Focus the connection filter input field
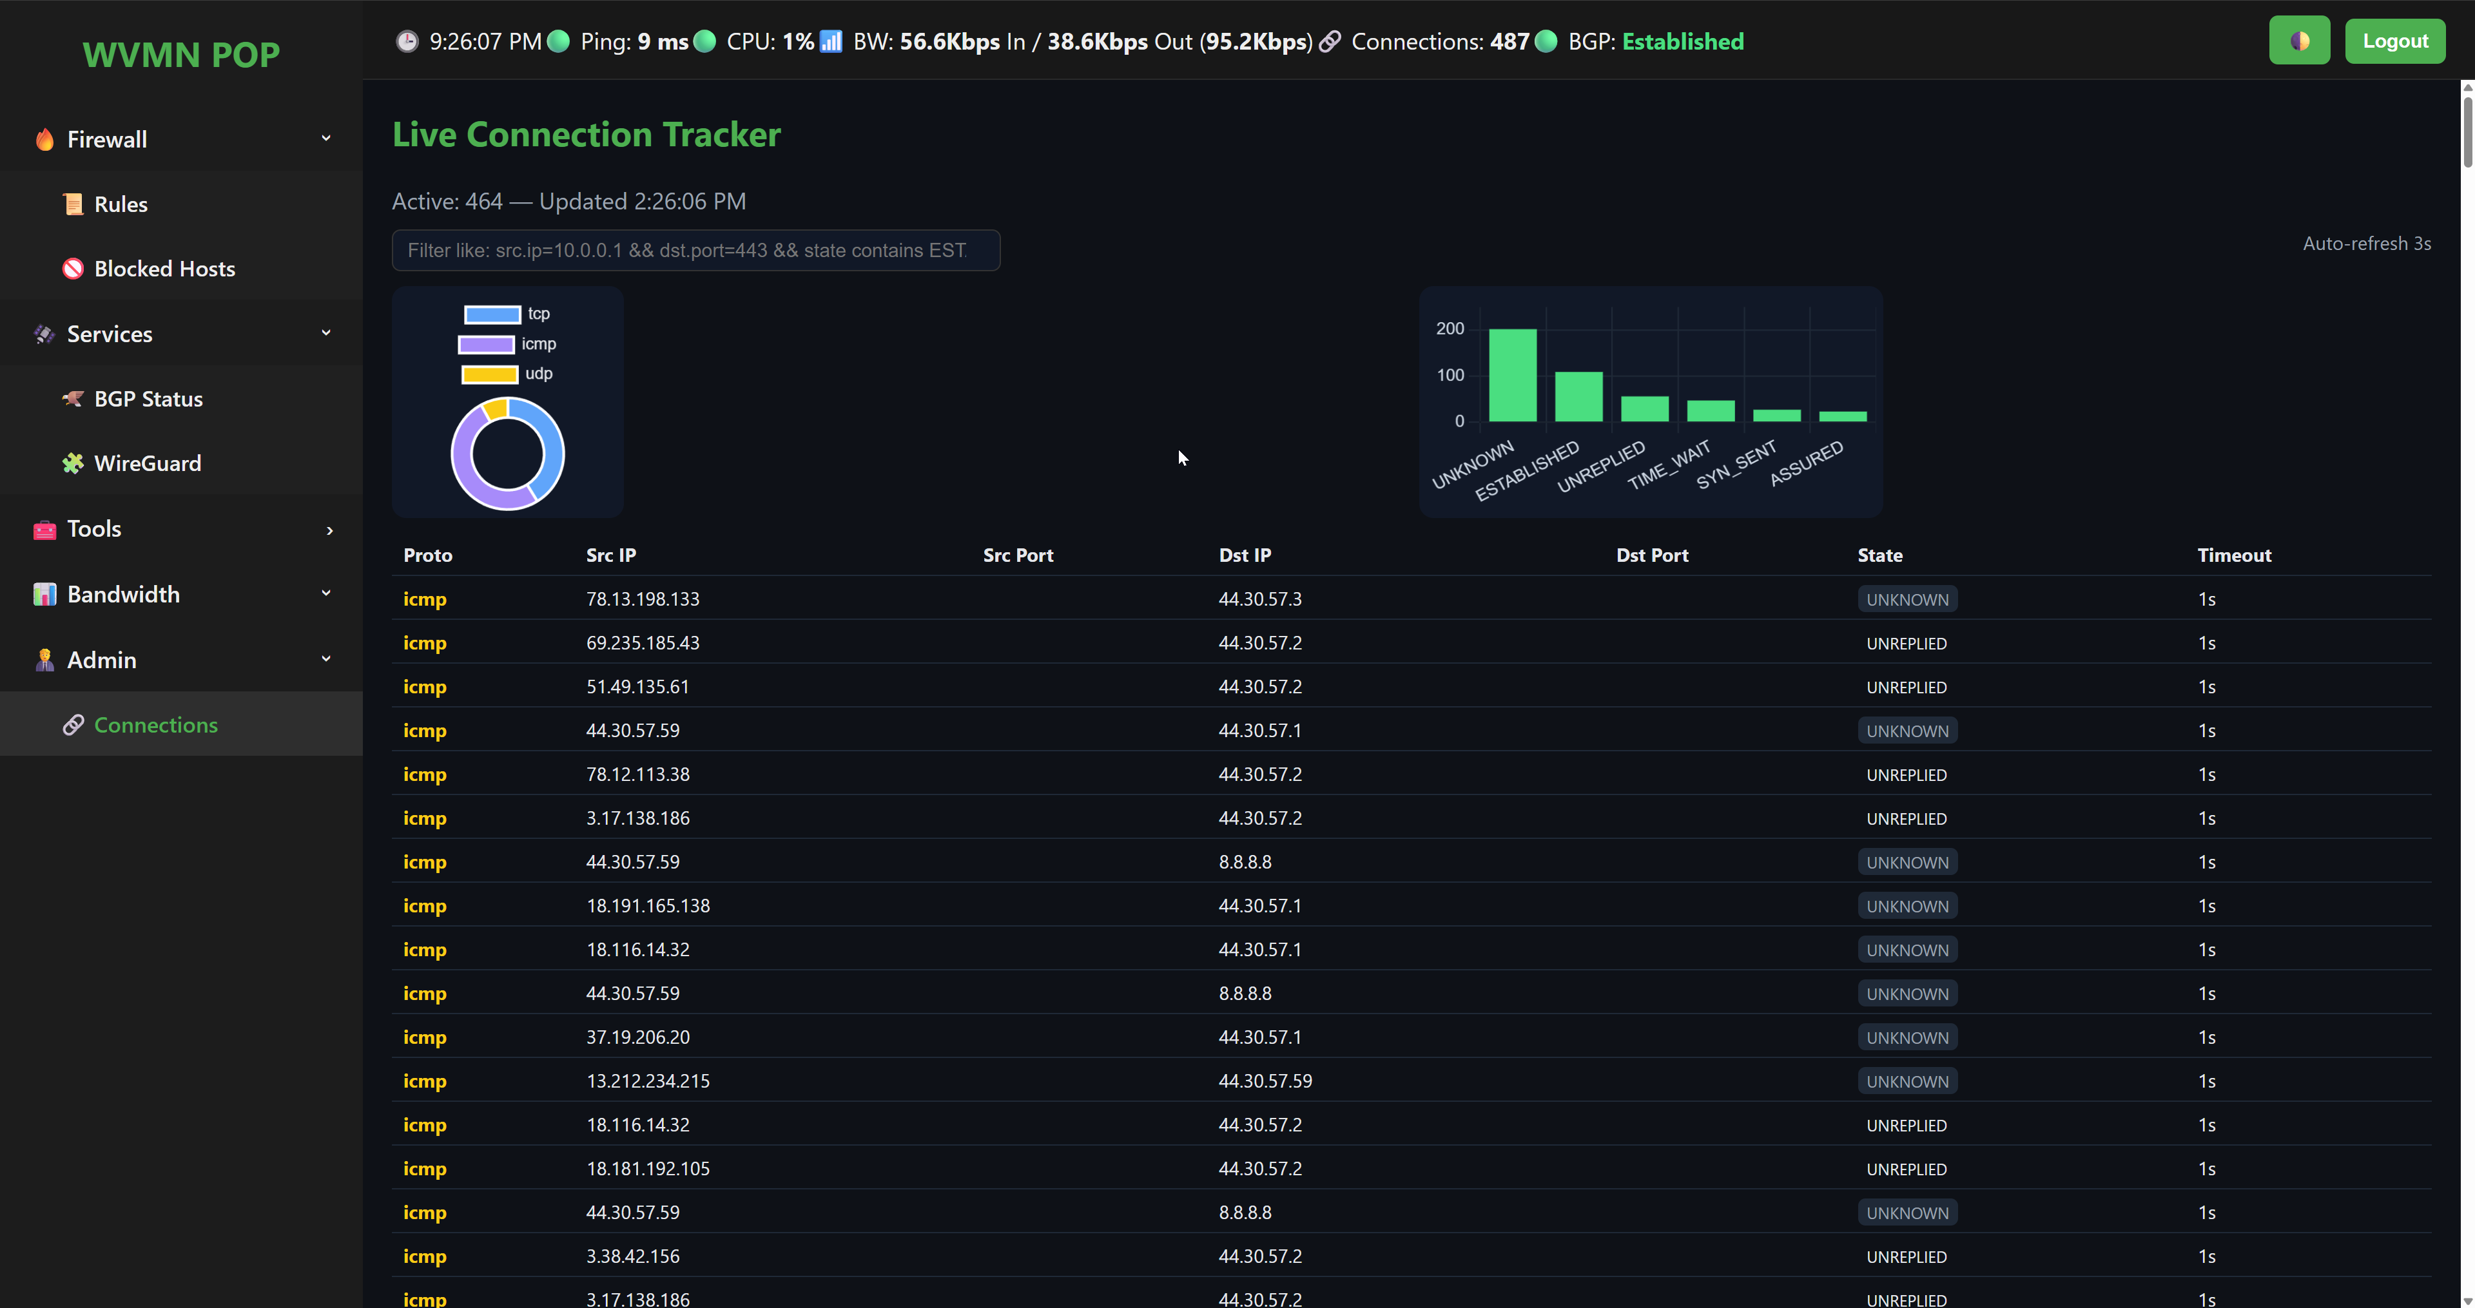Viewport: 2475px width, 1308px height. pyautogui.click(x=695, y=251)
